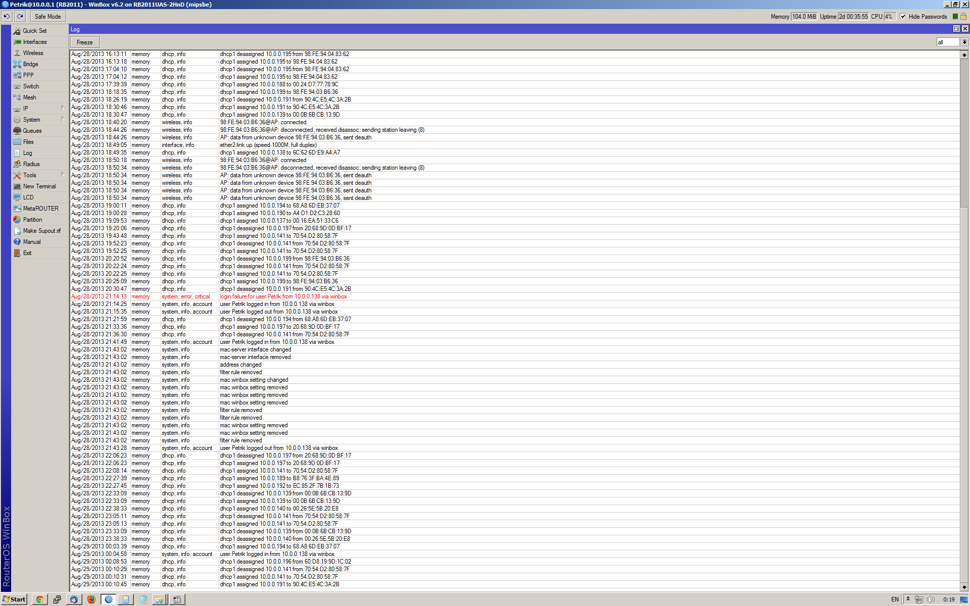Open New Terminal from sidebar
970x606 pixels.
pos(39,186)
